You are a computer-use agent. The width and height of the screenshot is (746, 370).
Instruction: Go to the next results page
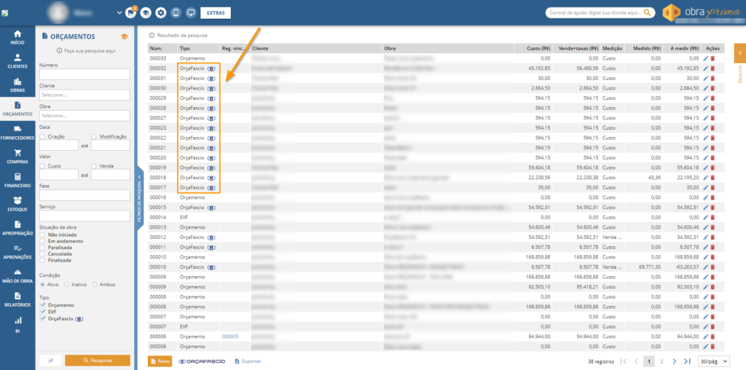(x=674, y=361)
